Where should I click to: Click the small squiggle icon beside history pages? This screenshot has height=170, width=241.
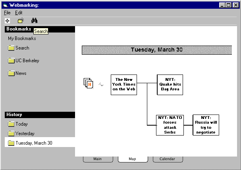pyautogui.click(x=101, y=84)
